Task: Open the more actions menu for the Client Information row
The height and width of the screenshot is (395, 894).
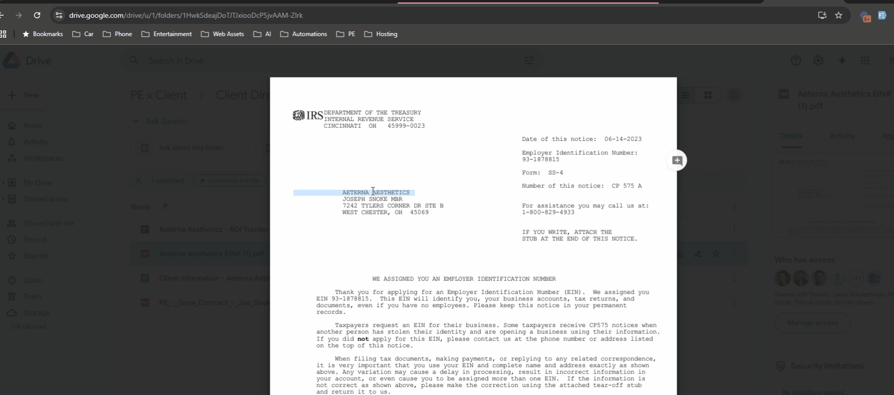Action: [x=734, y=278]
